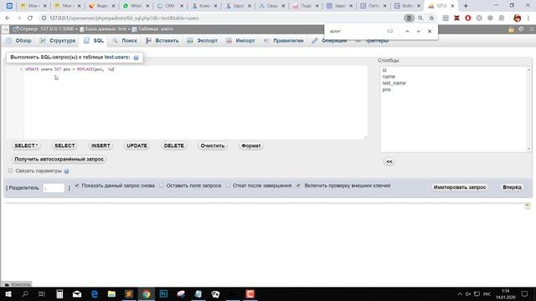
Task: Open Windows notification center icon
Action: pyautogui.click(x=525, y=294)
